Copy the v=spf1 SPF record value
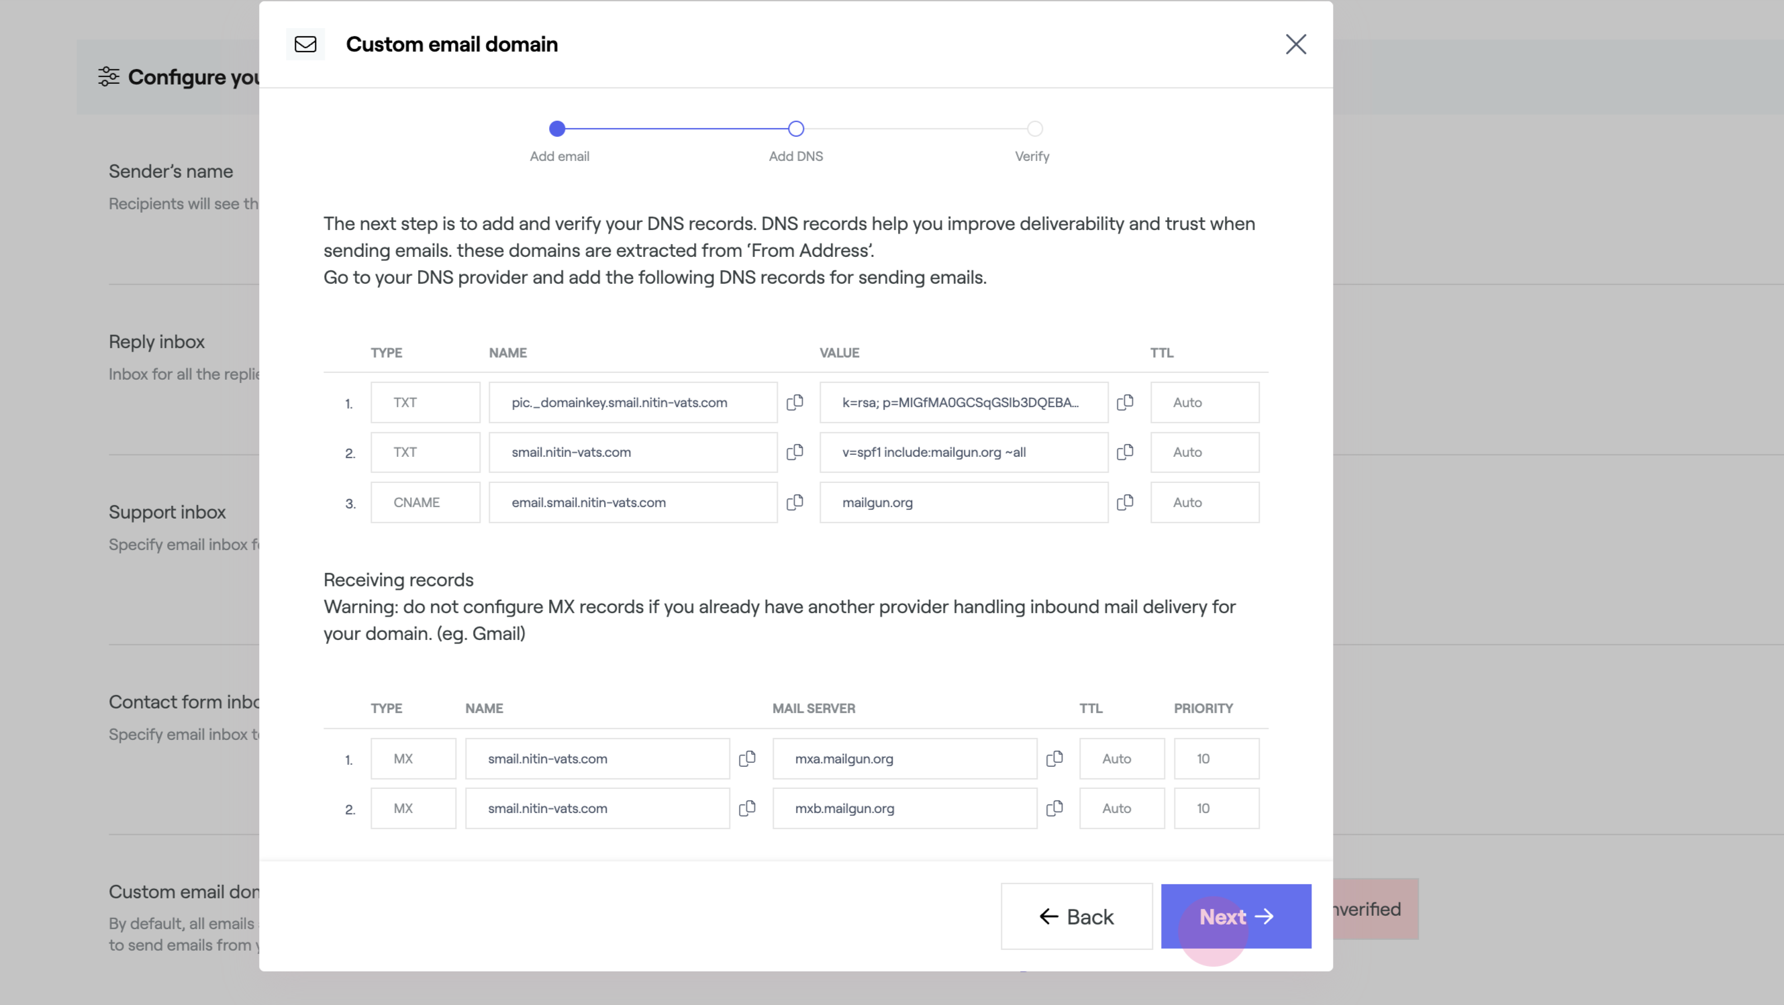Screen dimensions: 1784x1005 point(1126,452)
